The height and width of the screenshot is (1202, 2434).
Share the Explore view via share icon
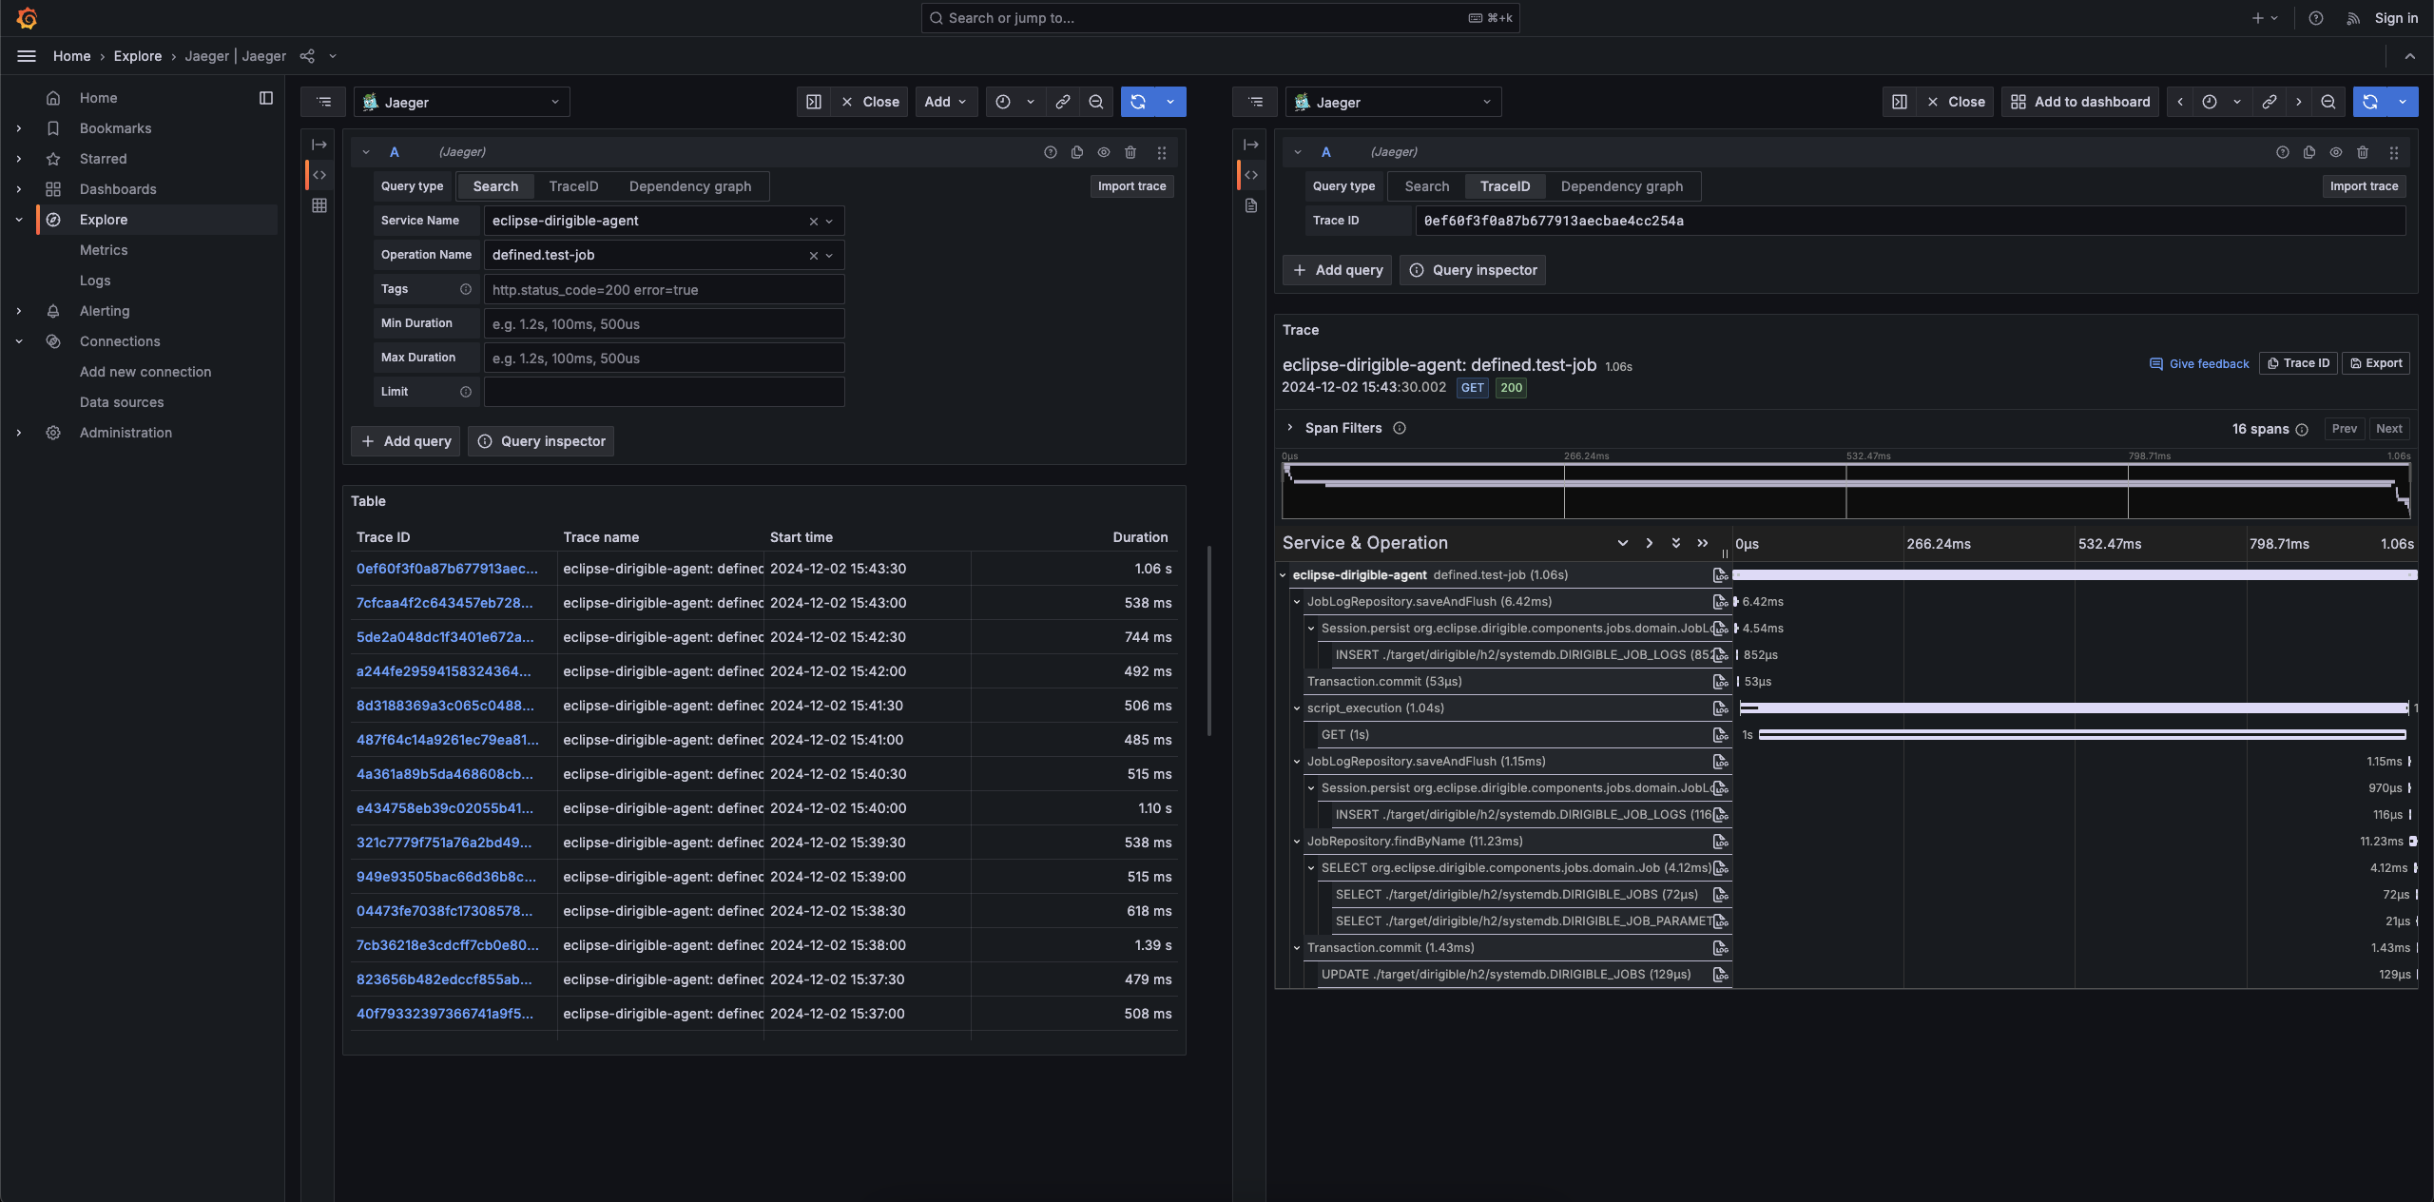coord(307,56)
